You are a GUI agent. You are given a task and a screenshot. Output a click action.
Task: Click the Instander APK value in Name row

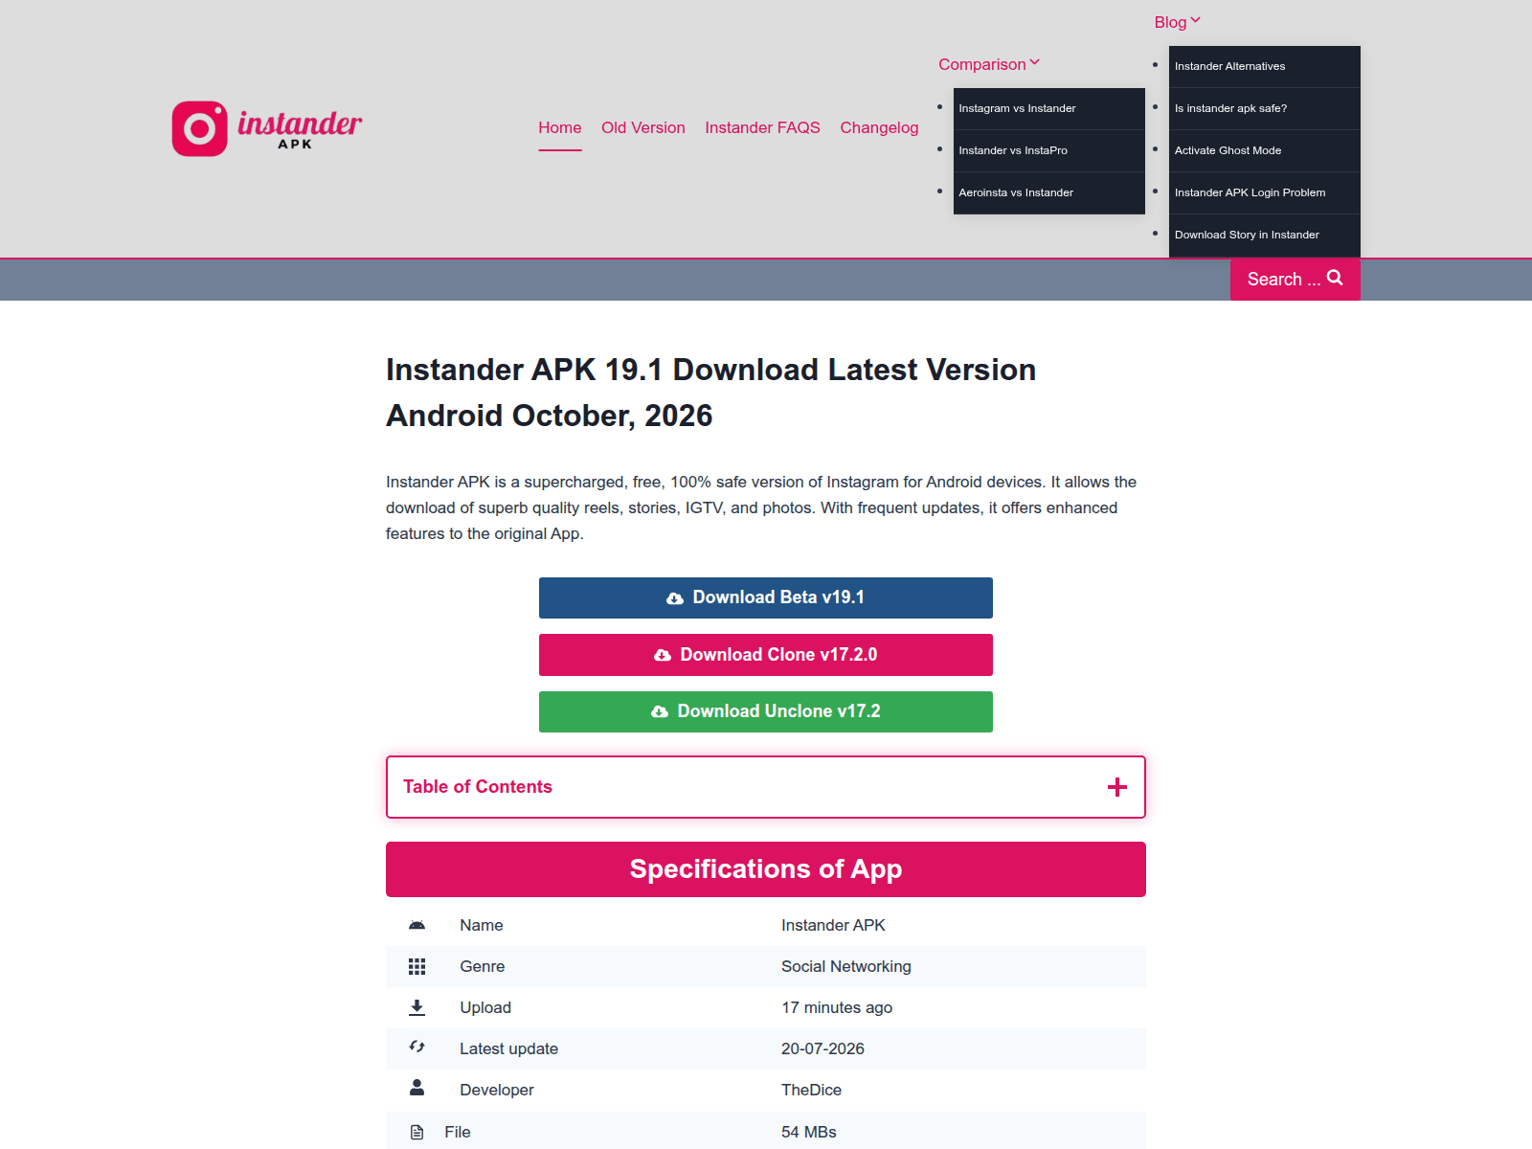point(833,925)
